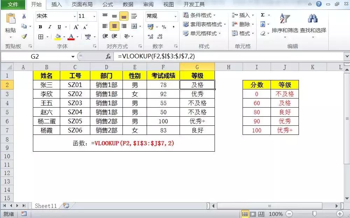Expand the Fill Color dropdown arrow
This screenshot has width=350, height=218.
tap(63, 36)
